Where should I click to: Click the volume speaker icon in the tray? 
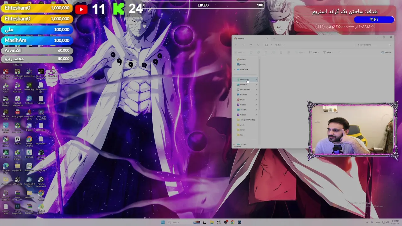[387, 222]
